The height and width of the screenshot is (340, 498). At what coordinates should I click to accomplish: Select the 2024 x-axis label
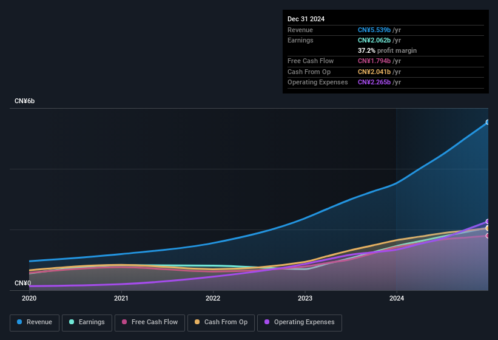coord(397,298)
